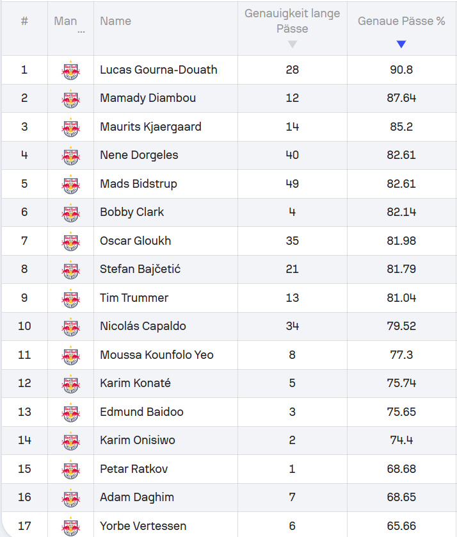
Task: Open Mads Bidstrup's player link
Action: pos(138,184)
